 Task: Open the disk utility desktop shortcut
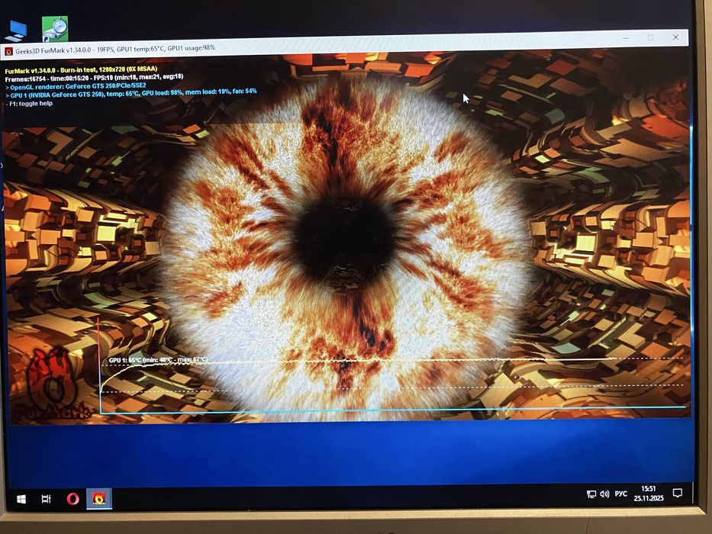pos(55,29)
